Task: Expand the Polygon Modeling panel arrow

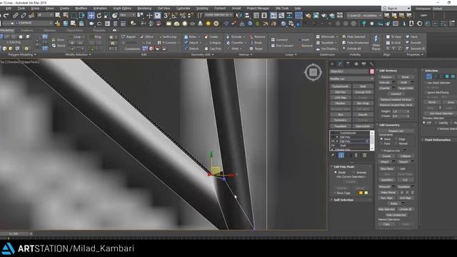Action: point(35,54)
